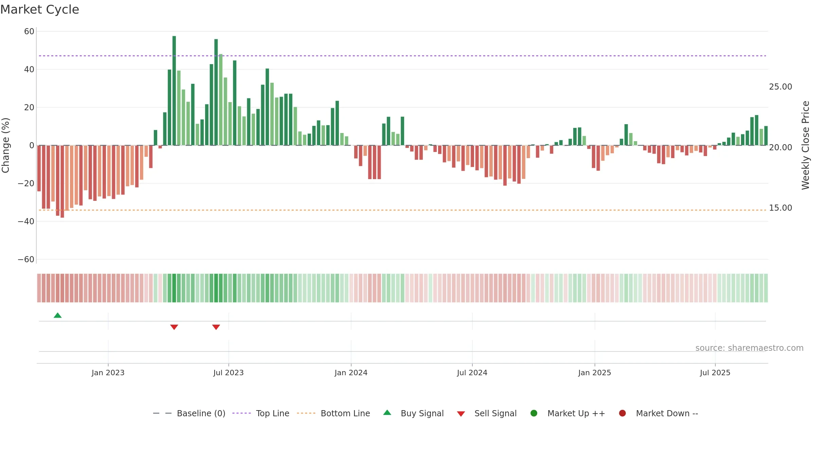This screenshot has width=815, height=458.
Task: Click the tallest green bar near 57 percent
Action: (x=174, y=91)
